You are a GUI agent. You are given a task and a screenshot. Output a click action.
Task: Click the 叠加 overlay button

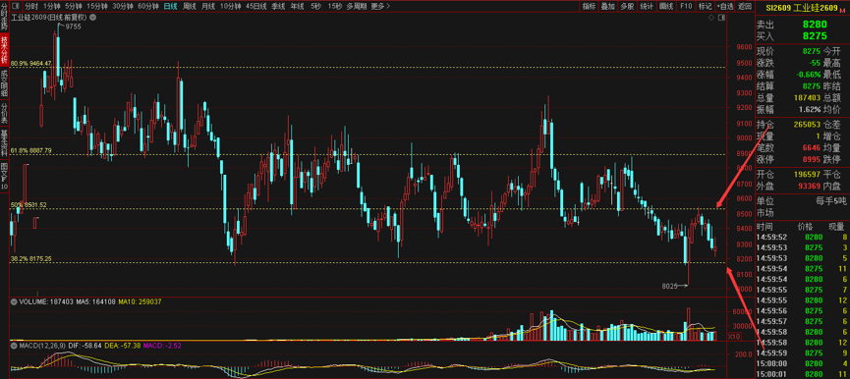tap(608, 7)
